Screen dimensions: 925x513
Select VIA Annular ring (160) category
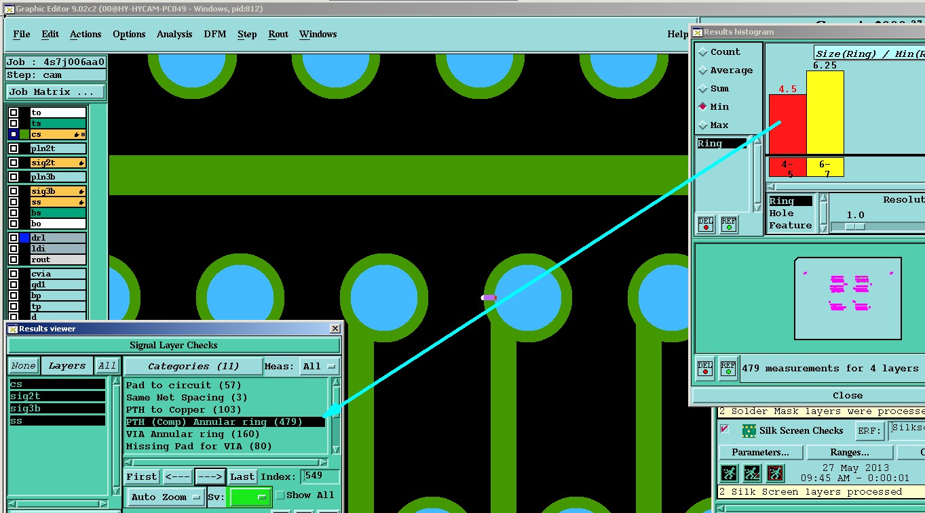point(225,434)
